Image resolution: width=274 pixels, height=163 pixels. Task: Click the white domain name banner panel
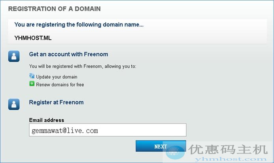click(x=137, y=31)
